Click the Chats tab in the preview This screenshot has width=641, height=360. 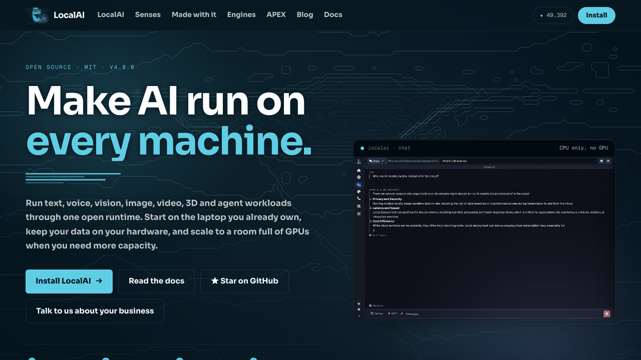click(x=377, y=161)
